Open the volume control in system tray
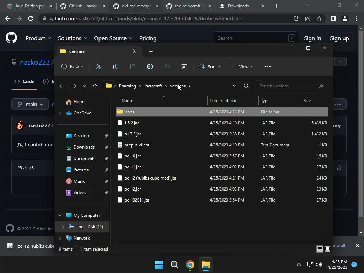Image resolution: width=364 pixels, height=273 pixels. (x=319, y=264)
